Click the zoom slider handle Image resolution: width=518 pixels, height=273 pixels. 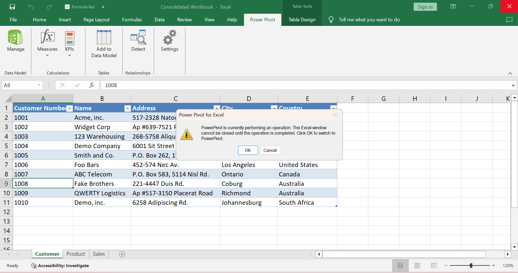pyautogui.click(x=471, y=266)
